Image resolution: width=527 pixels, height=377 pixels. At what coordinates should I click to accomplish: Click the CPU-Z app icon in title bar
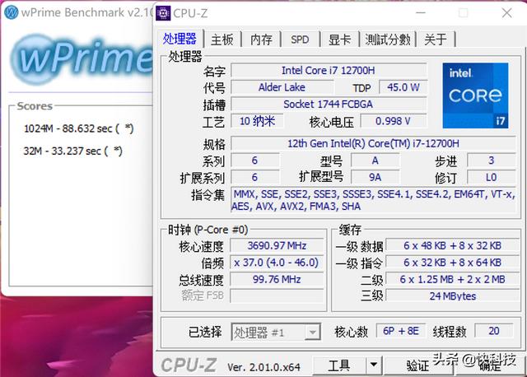tap(165, 13)
